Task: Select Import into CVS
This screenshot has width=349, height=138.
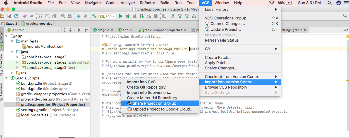Action: (160, 82)
